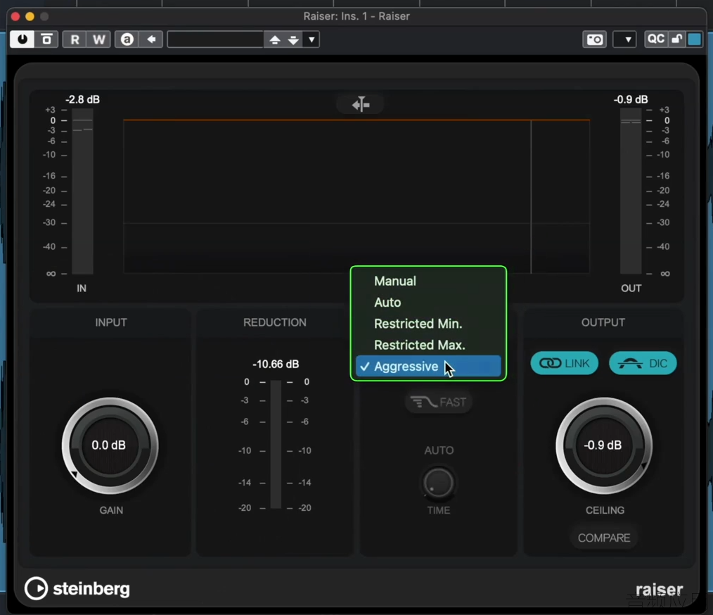713x615 pixels.
Task: Enable Write automation (W) button
Action: coord(98,39)
